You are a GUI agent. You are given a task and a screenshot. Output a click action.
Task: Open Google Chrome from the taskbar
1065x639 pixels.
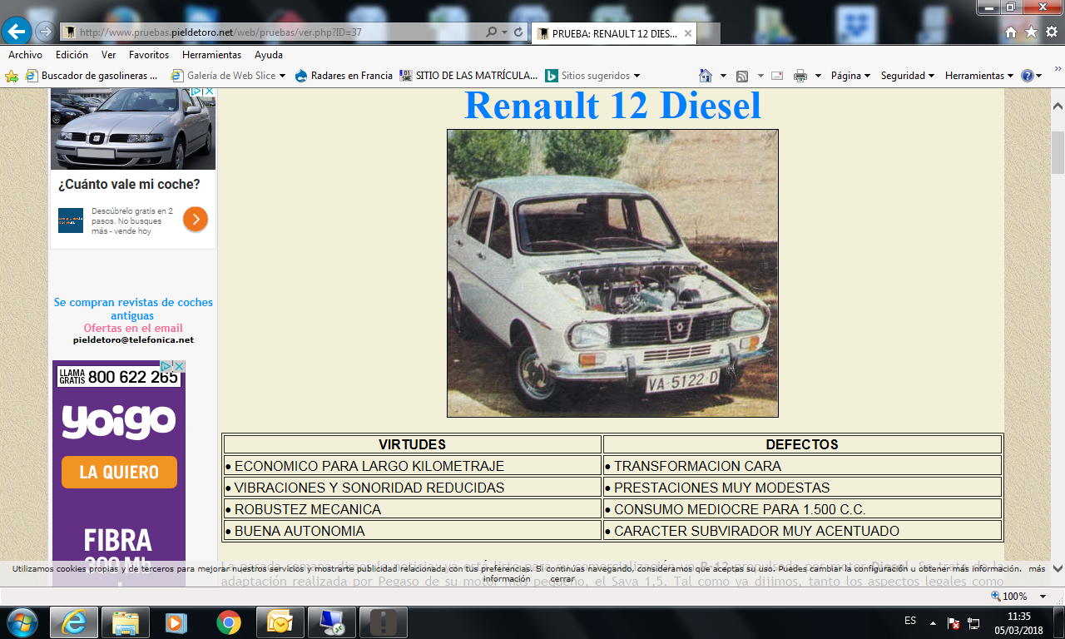coord(229,622)
